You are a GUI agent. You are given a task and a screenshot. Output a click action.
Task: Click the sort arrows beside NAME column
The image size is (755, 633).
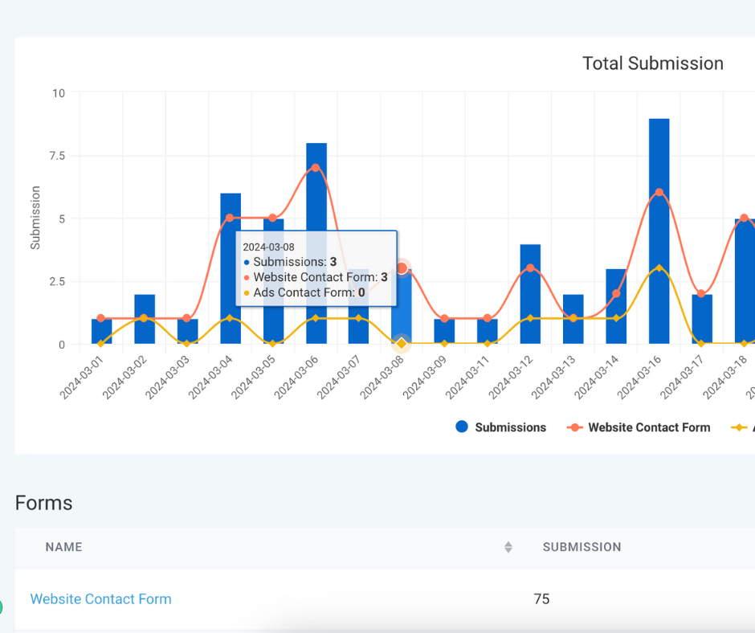coord(508,547)
